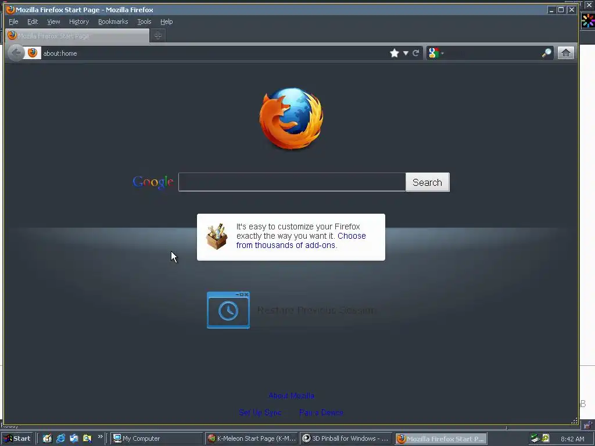Open the Set Up Sync link
Screen dimensions: 595x446
click(x=260, y=412)
